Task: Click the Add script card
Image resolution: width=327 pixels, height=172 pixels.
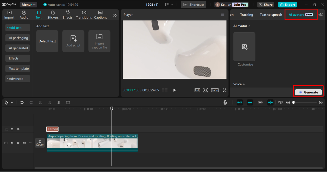Action: pyautogui.click(x=73, y=41)
